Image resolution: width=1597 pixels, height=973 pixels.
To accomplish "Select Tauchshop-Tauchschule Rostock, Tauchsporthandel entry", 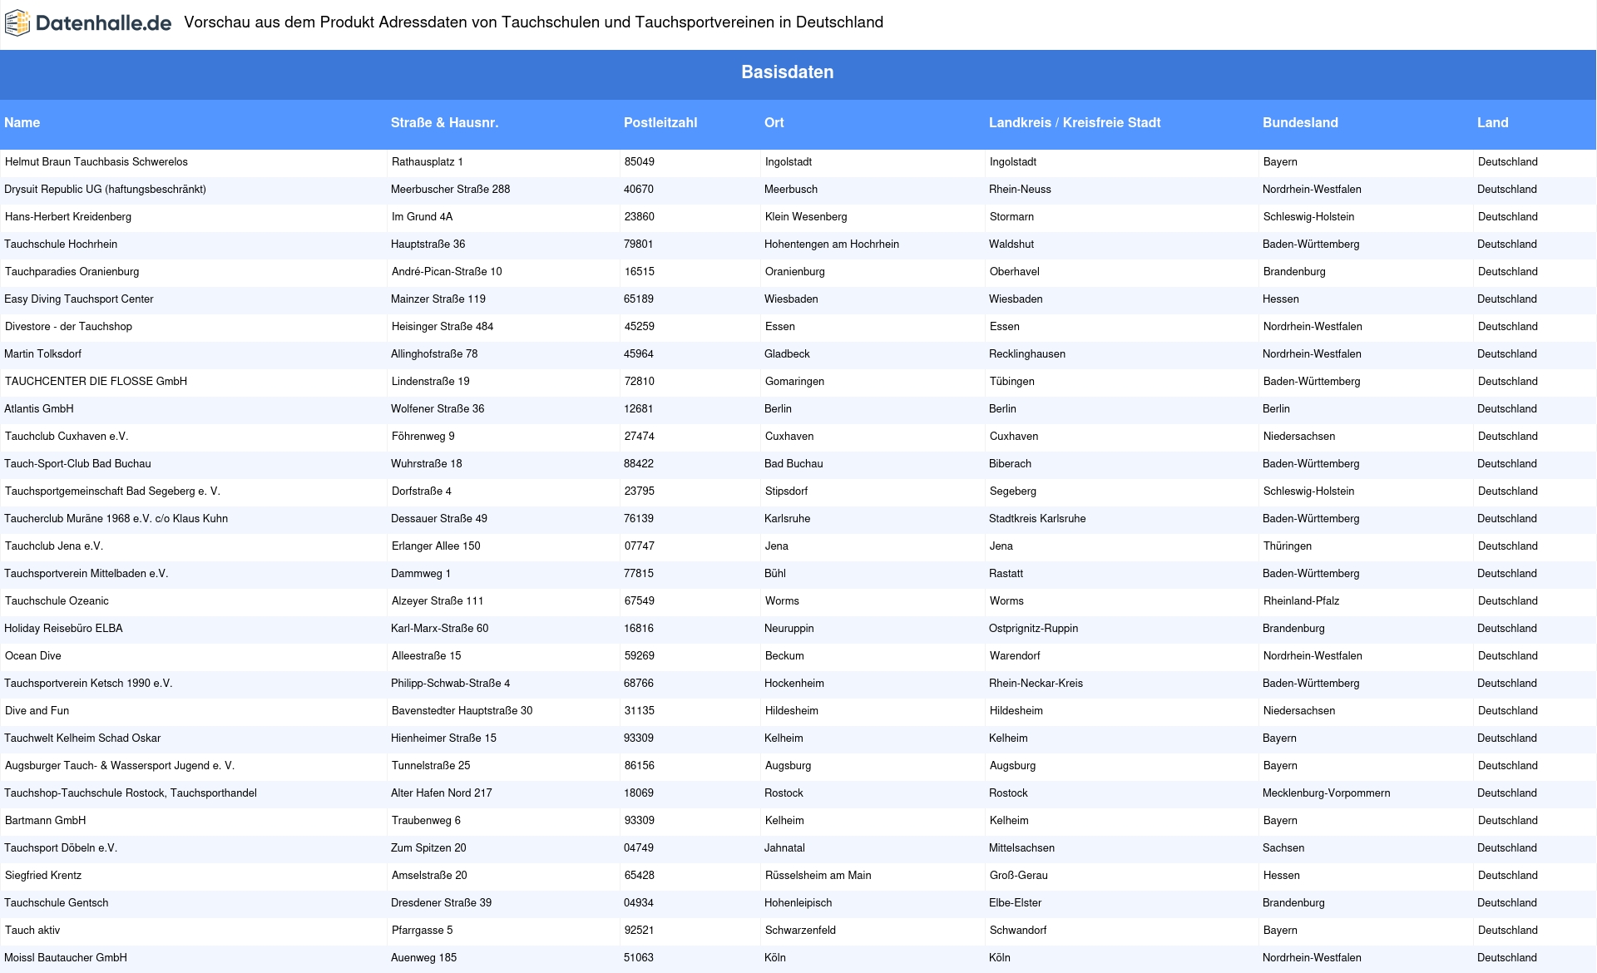I will (x=131, y=793).
